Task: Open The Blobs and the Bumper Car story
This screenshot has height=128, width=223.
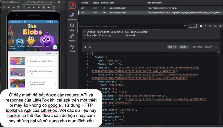Action: tap(34, 72)
